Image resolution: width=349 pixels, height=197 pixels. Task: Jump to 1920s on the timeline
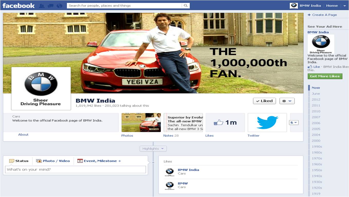tap(317, 188)
